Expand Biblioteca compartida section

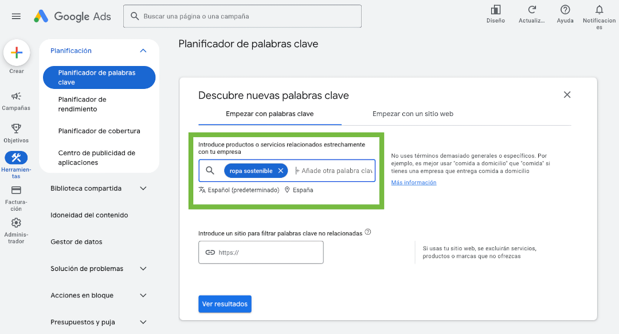[143, 189]
